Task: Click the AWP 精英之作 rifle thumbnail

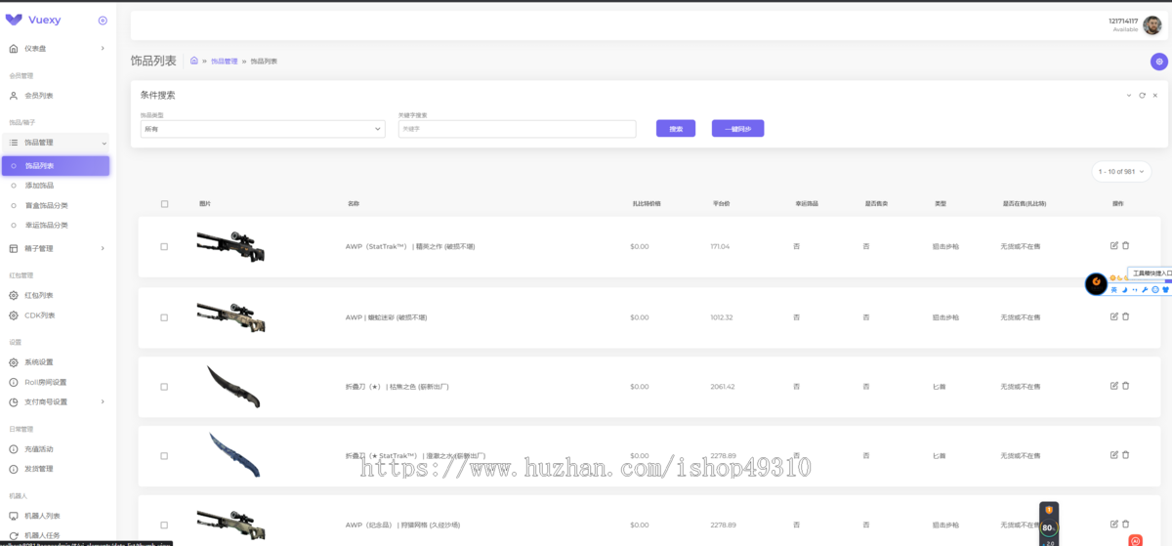Action: [230, 245]
